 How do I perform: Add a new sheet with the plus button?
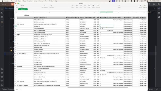(16, 9)
